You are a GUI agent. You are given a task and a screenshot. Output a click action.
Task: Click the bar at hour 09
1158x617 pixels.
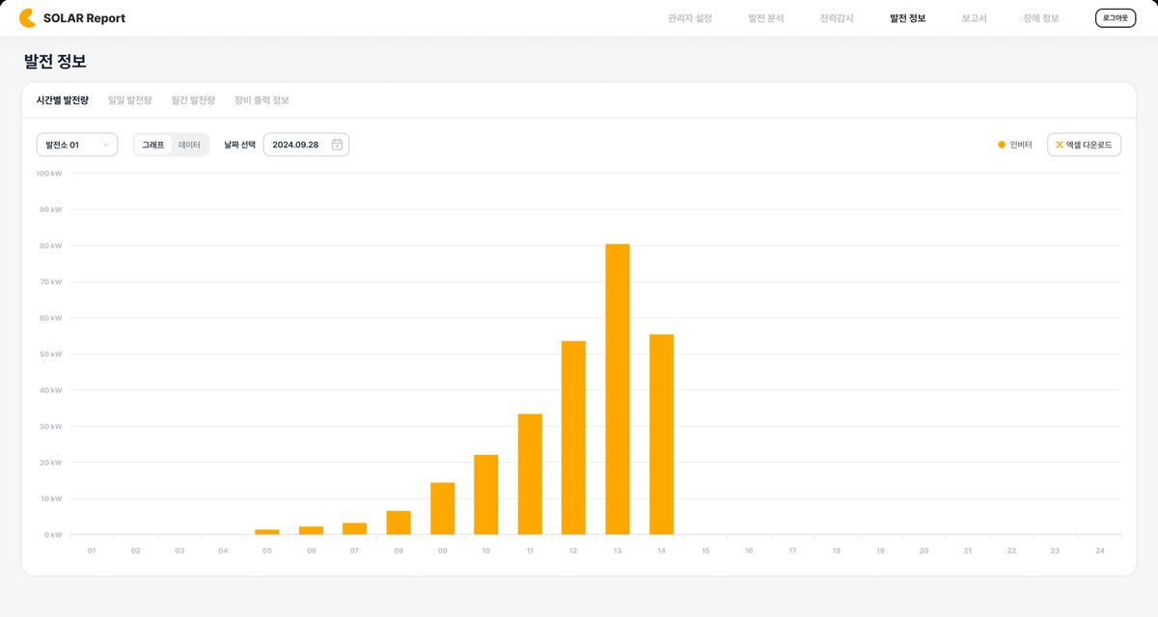tap(442, 508)
